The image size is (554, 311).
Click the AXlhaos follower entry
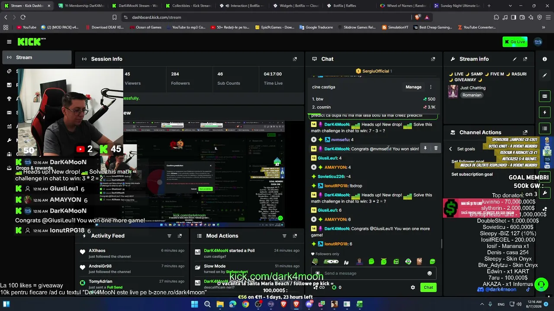(132, 254)
